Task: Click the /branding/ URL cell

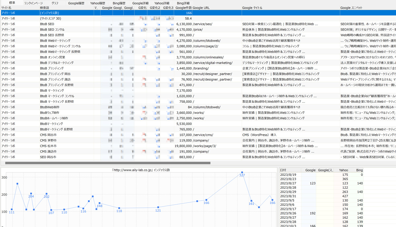Action: coord(217,68)
